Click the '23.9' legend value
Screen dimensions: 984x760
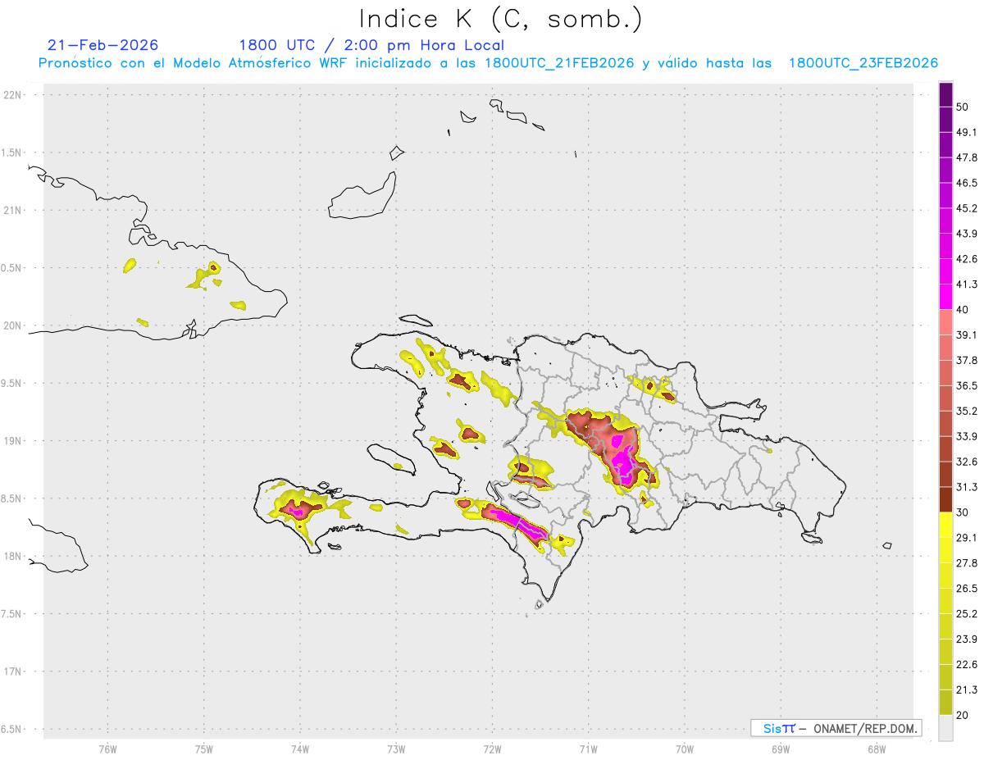pyautogui.click(x=967, y=639)
